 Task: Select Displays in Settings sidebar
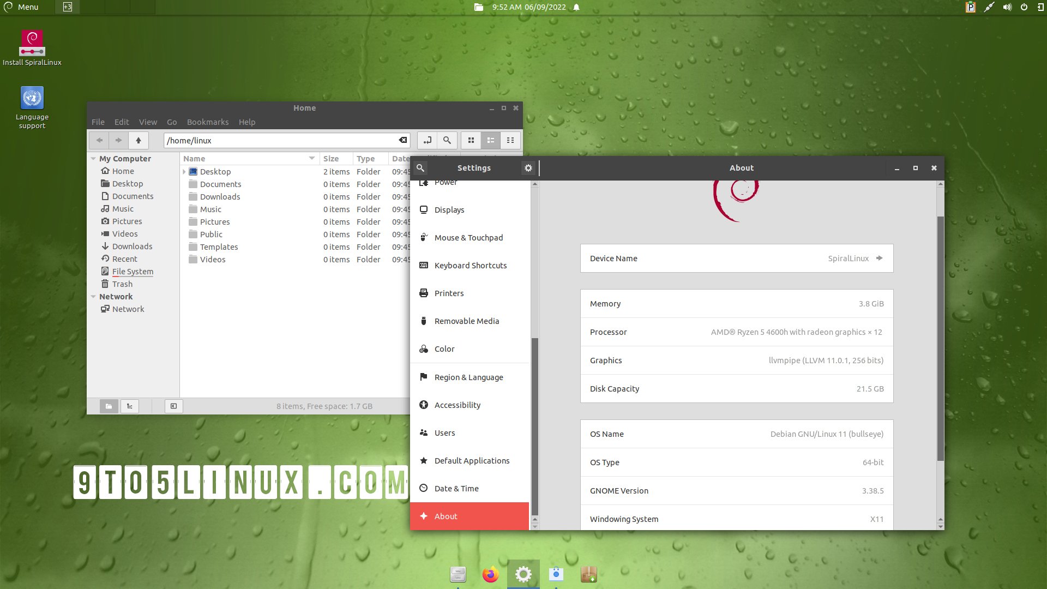470,210
